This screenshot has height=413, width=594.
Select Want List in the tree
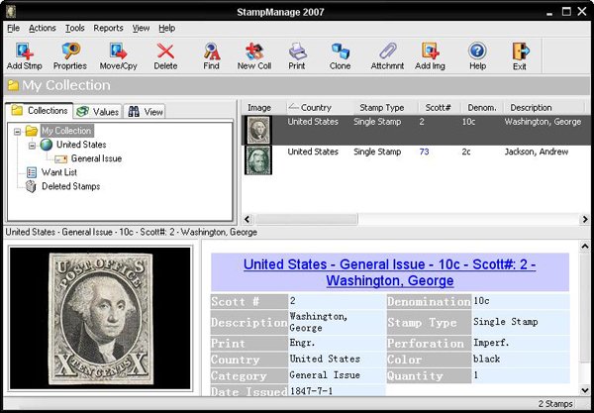[x=59, y=172]
